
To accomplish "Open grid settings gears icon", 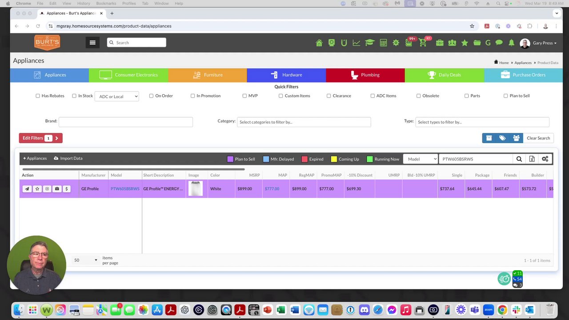I will (545, 159).
